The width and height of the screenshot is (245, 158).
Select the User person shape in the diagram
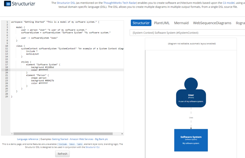(191, 92)
